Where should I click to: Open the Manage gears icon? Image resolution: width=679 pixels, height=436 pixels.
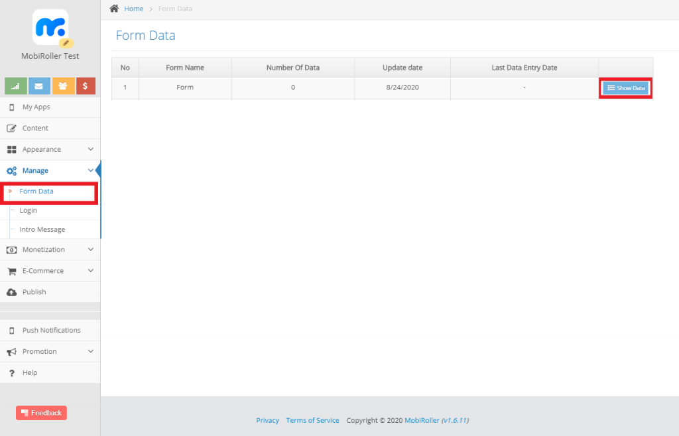[11, 170]
